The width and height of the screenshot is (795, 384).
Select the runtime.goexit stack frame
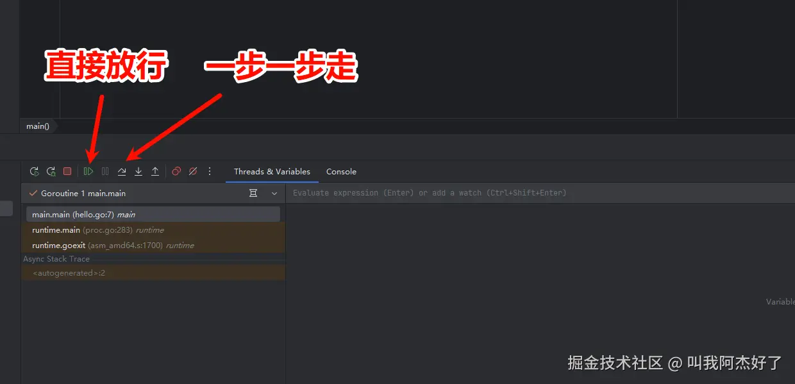pyautogui.click(x=153, y=246)
